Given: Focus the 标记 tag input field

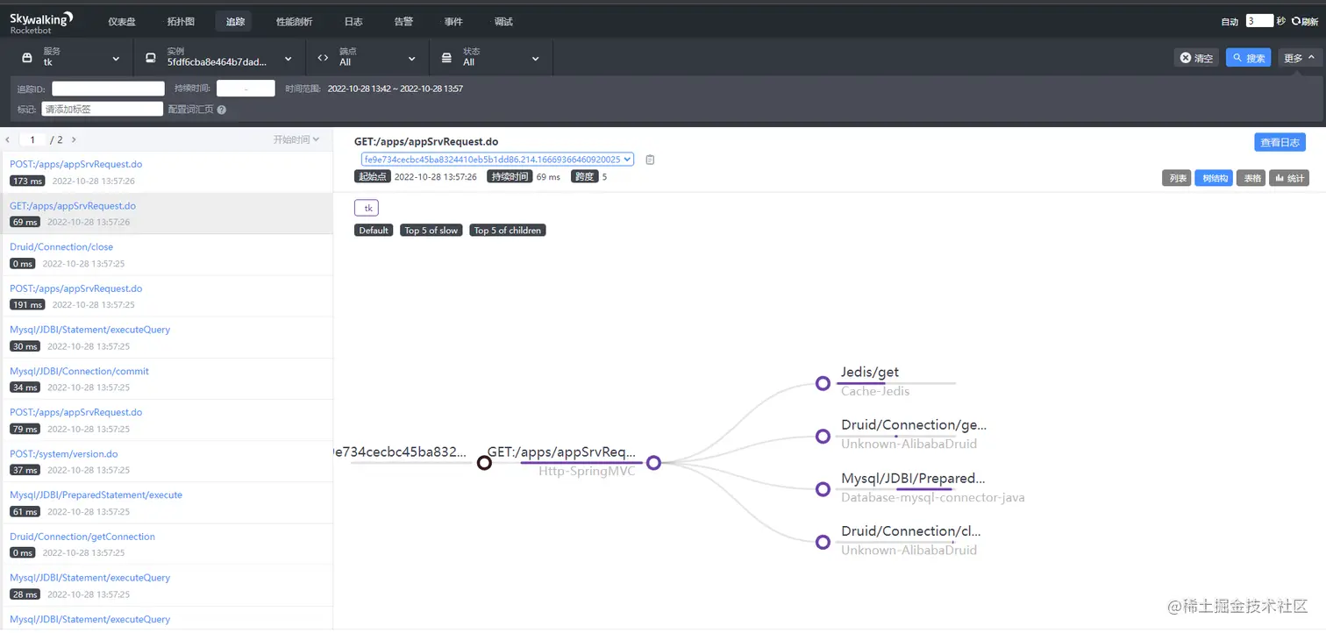Looking at the screenshot, I should click(x=102, y=110).
